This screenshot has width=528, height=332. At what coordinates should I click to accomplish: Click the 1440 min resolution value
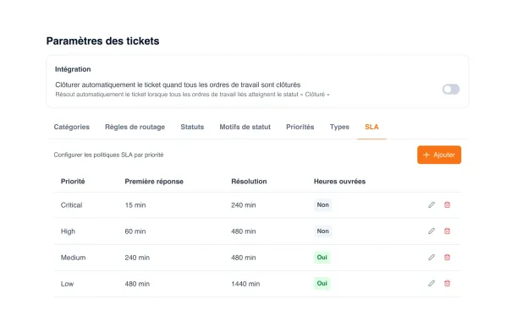click(245, 284)
